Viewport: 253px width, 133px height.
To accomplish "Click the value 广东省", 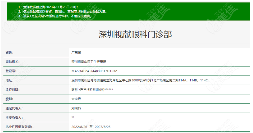I will [x=76, y=52].
